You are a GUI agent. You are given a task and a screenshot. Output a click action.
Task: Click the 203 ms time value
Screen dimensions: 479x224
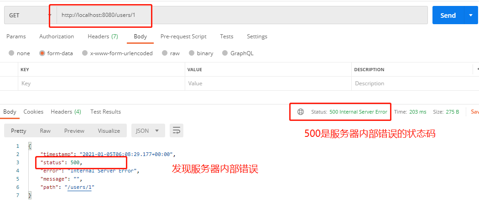417,112
